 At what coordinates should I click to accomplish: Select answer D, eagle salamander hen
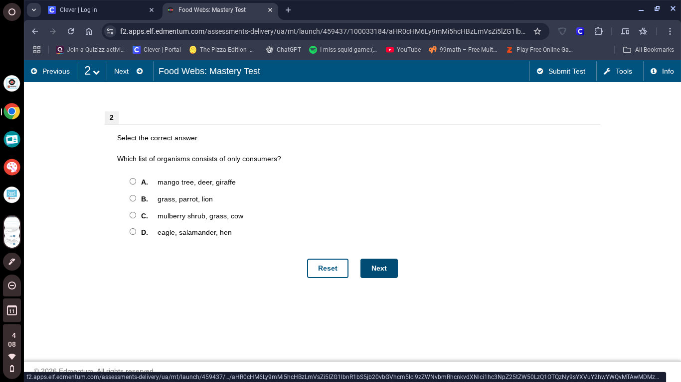[x=133, y=231]
